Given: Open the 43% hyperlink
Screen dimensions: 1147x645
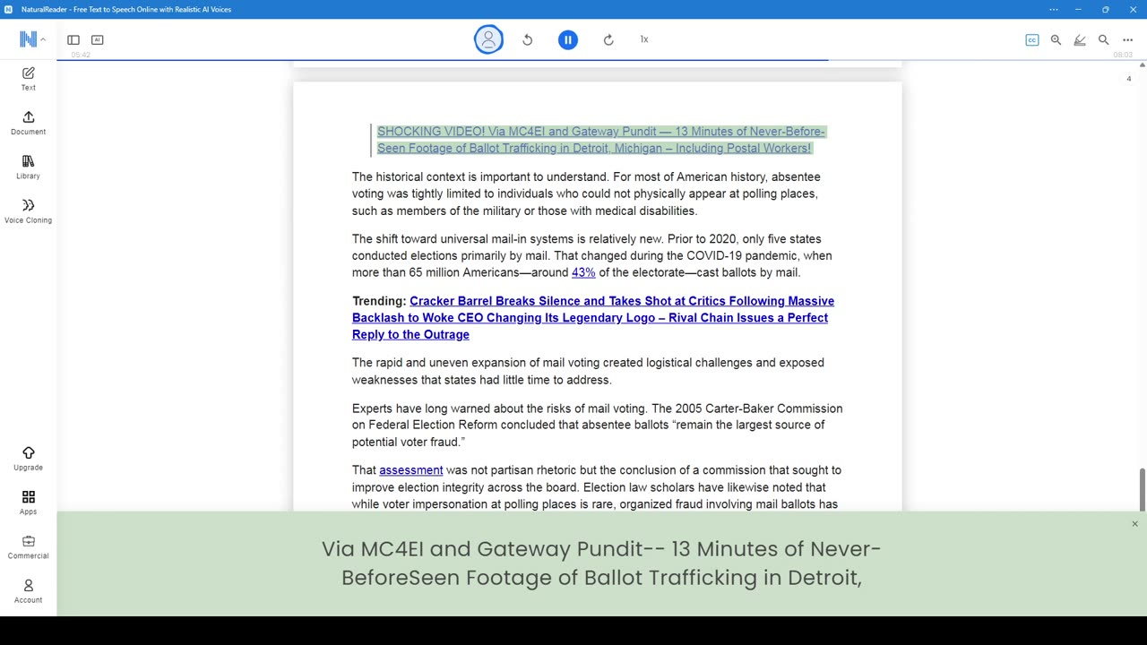Looking at the screenshot, I should click(x=583, y=272).
